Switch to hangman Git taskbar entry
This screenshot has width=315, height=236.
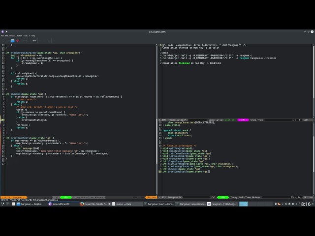[222, 204]
